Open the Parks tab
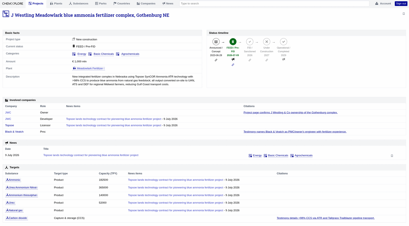This screenshot has height=226, width=409. click(x=101, y=3)
